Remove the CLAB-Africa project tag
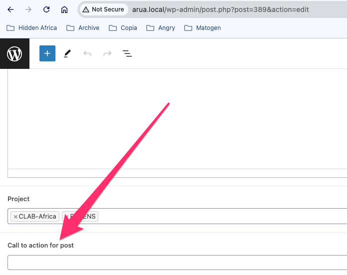 tap(15, 217)
